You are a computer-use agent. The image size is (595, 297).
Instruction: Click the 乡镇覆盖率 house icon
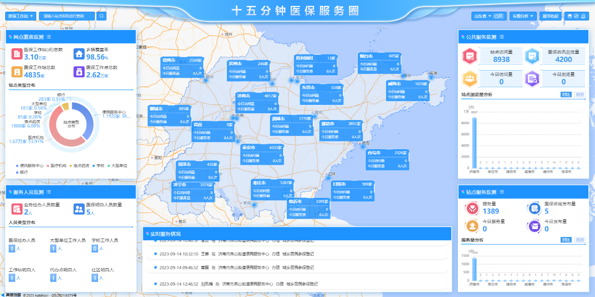point(79,54)
